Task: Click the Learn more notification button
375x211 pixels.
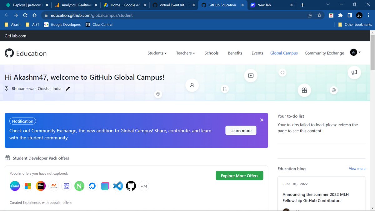Action: pos(241,131)
